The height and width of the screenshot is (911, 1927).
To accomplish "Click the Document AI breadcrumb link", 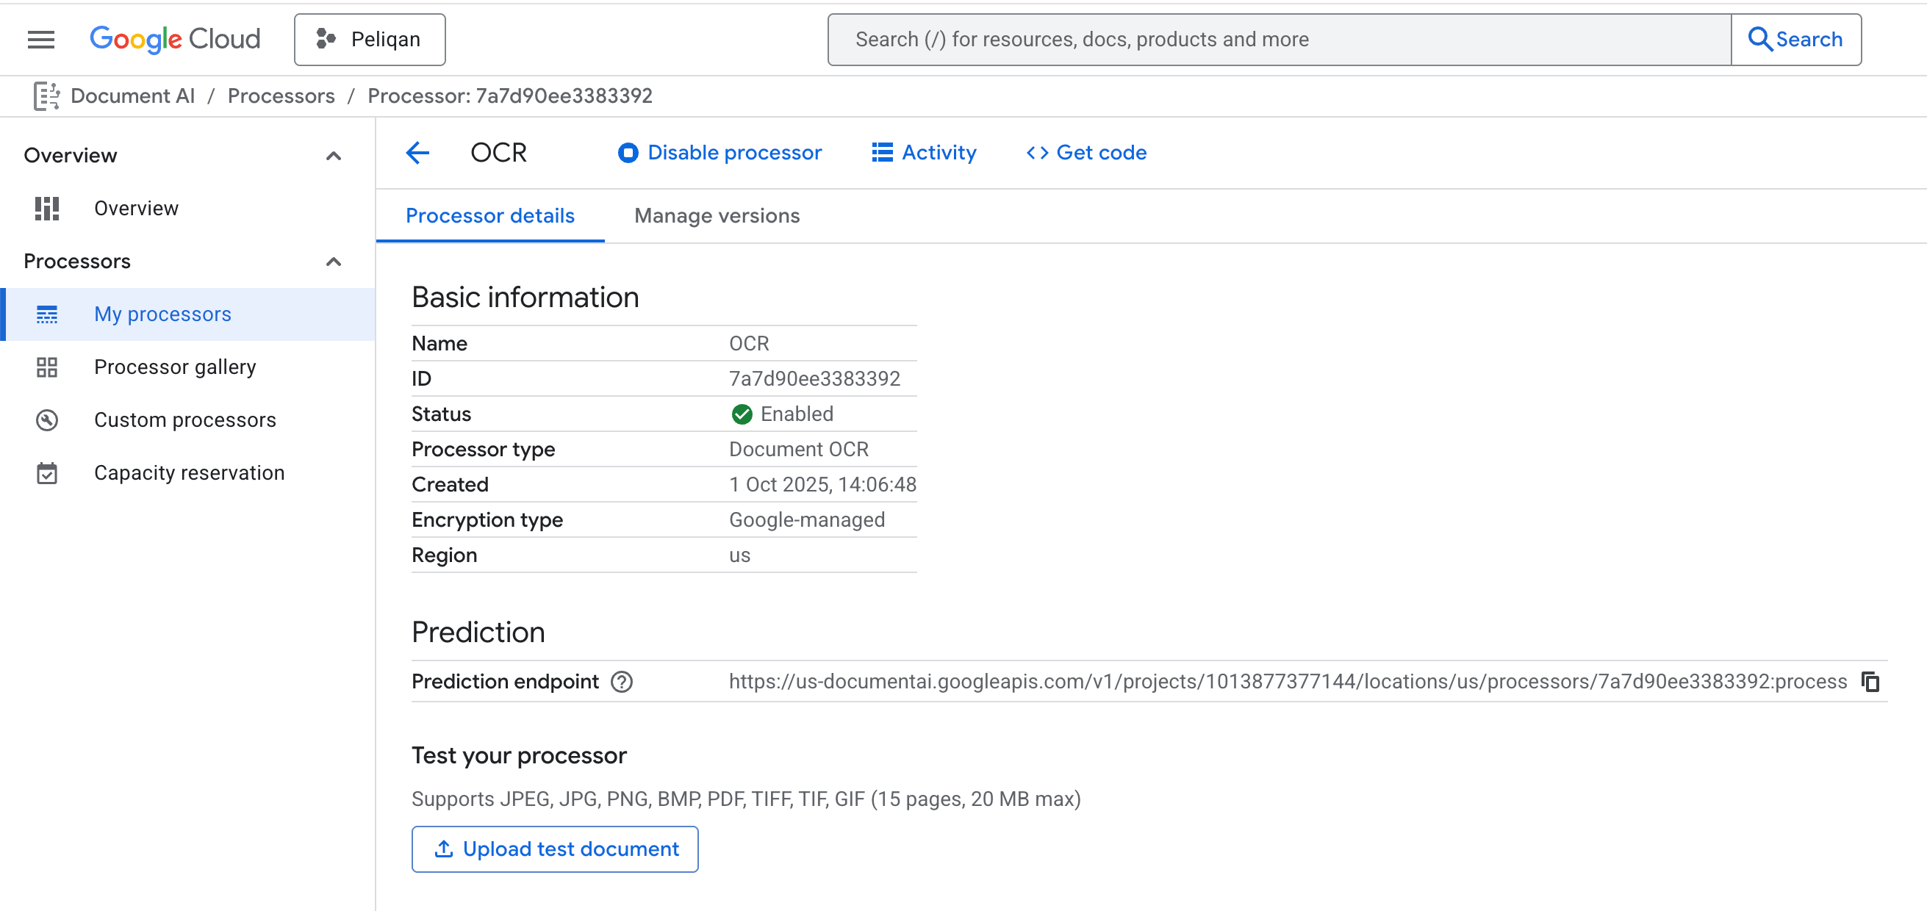I will (132, 96).
